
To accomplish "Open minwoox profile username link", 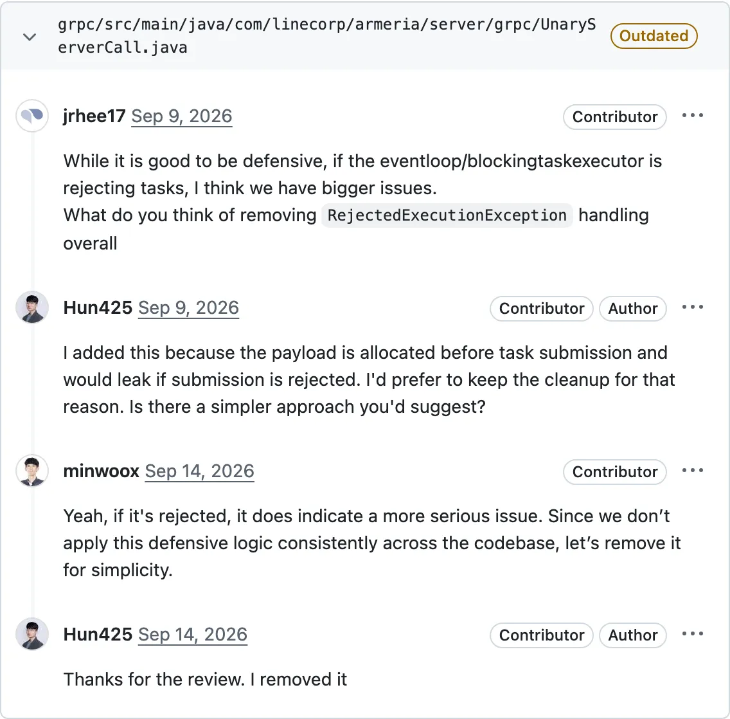I will [x=101, y=471].
